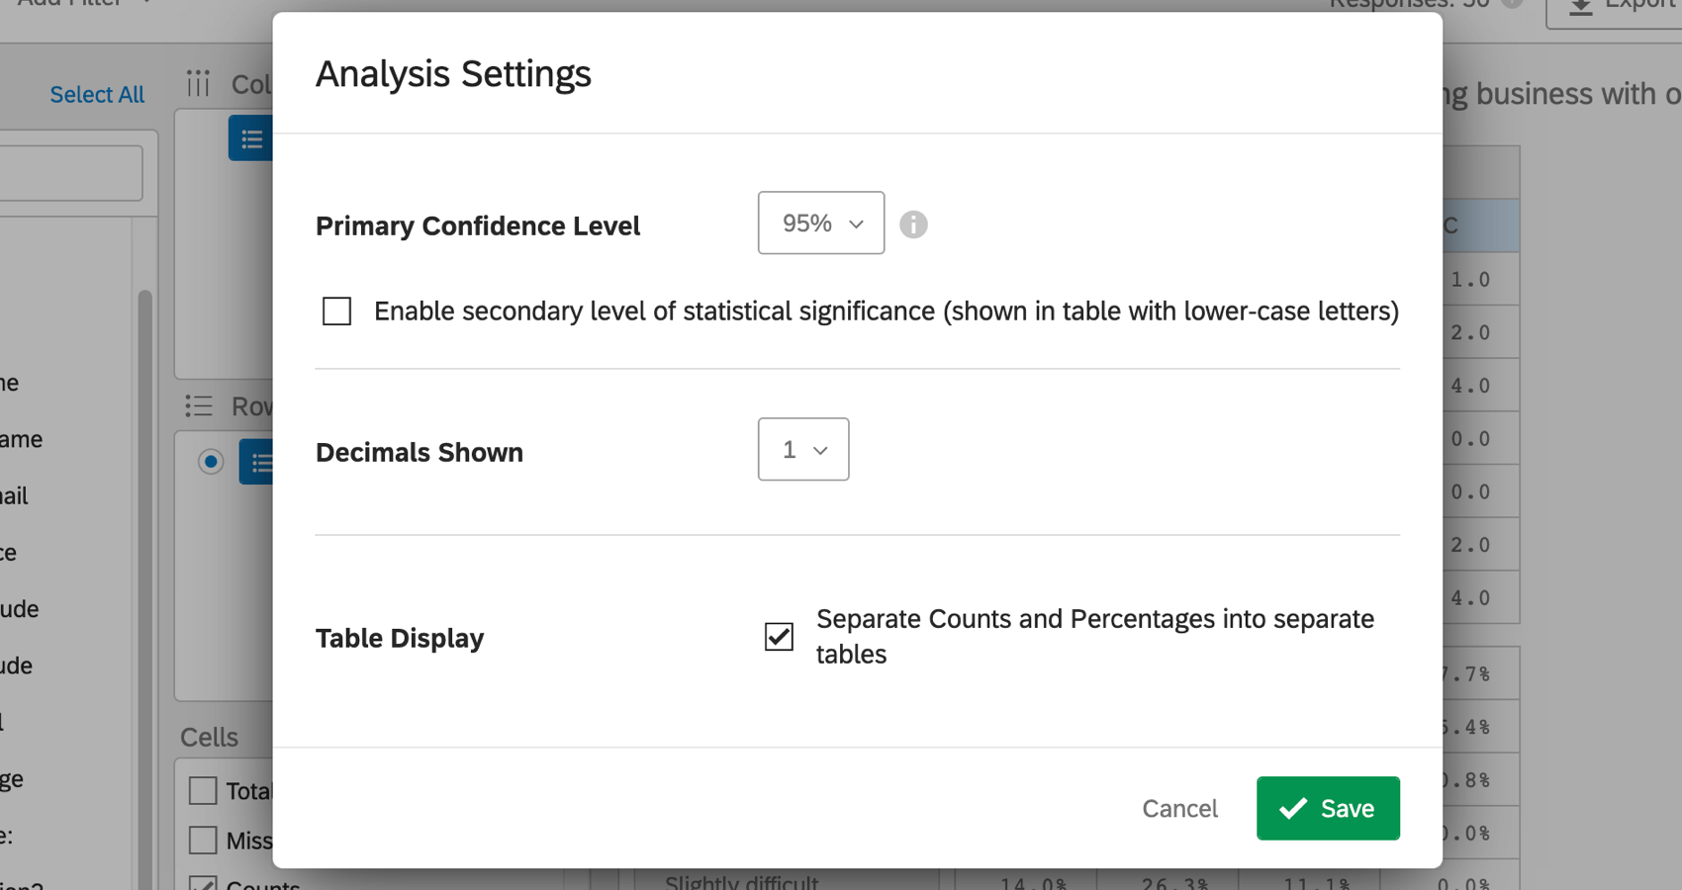Select the radio button in the Rows panel
The height and width of the screenshot is (890, 1682).
coord(211,462)
